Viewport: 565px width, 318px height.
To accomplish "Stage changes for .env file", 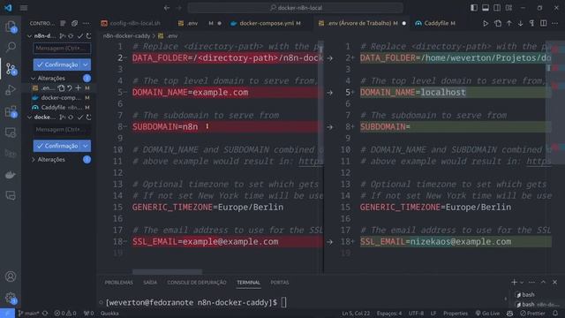I will pos(79,88).
